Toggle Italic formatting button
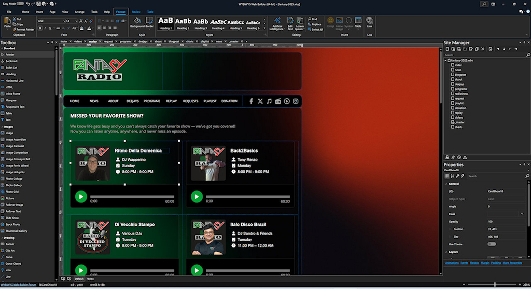 45,28
